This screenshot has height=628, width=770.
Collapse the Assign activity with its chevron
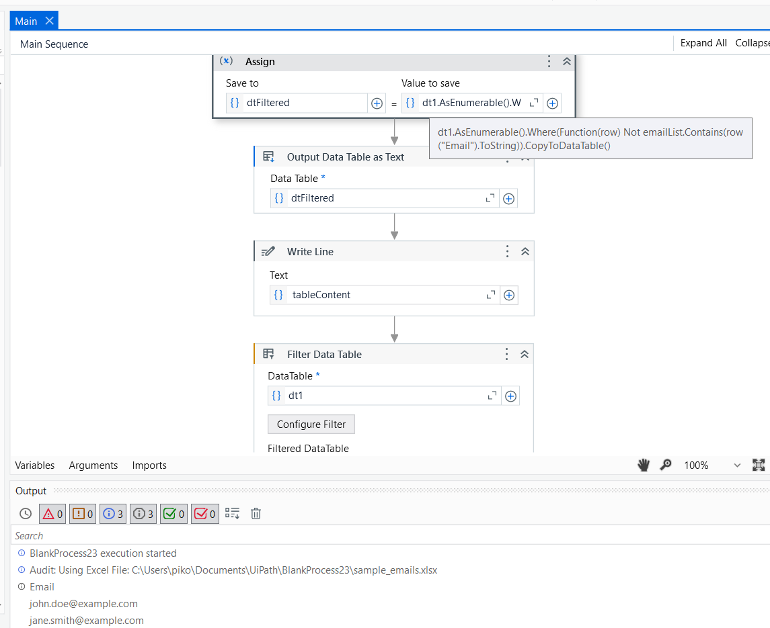click(x=566, y=61)
